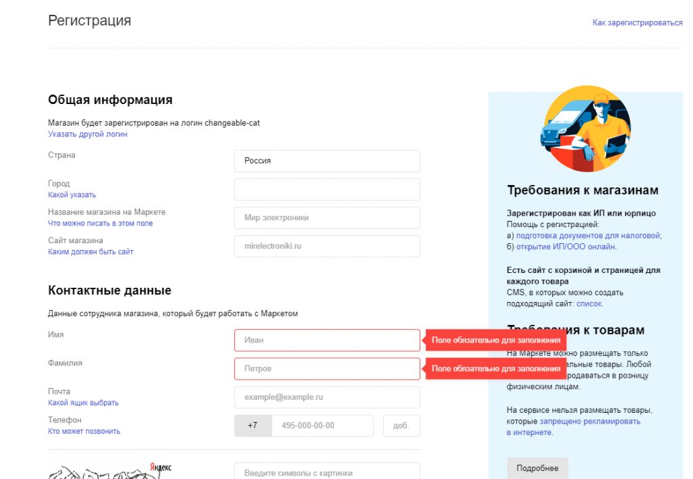This screenshot has width=693, height=479.
Task: Focus the captcha symbols input field
Action: click(327, 472)
